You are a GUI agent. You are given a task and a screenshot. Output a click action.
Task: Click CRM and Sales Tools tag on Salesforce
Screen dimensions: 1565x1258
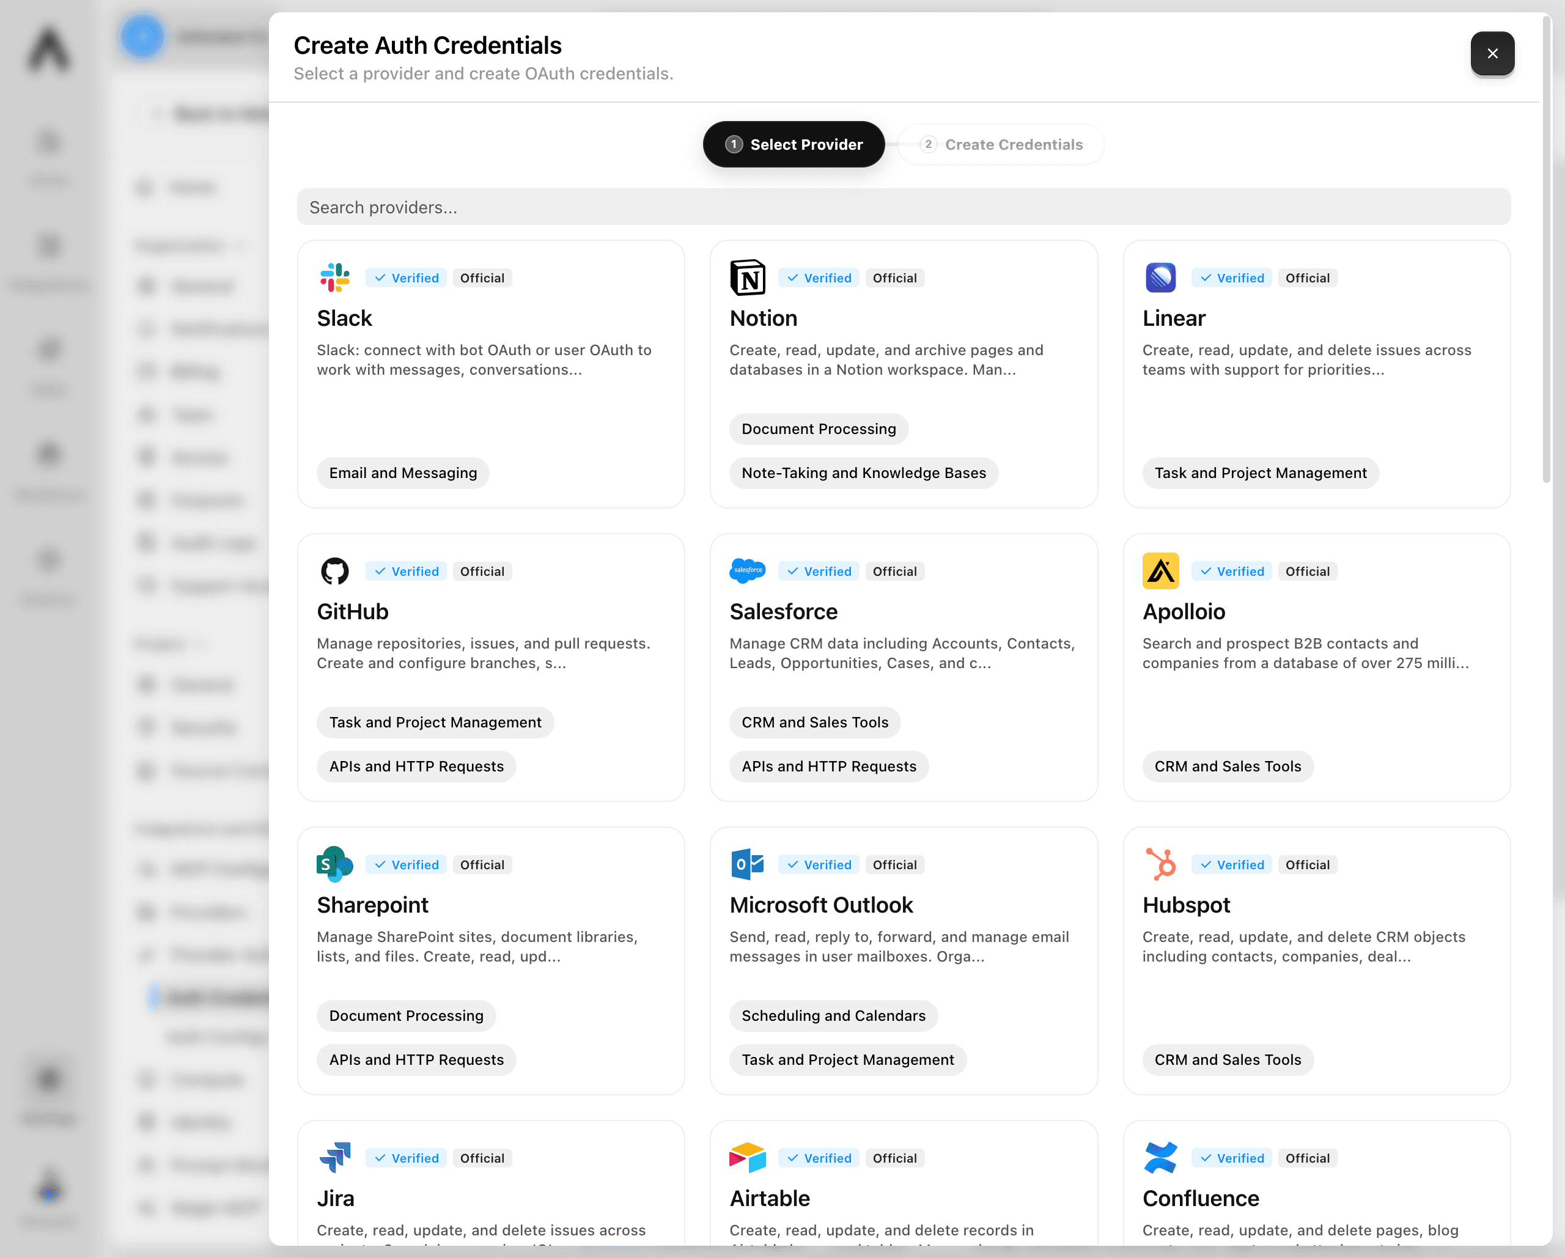click(x=814, y=721)
